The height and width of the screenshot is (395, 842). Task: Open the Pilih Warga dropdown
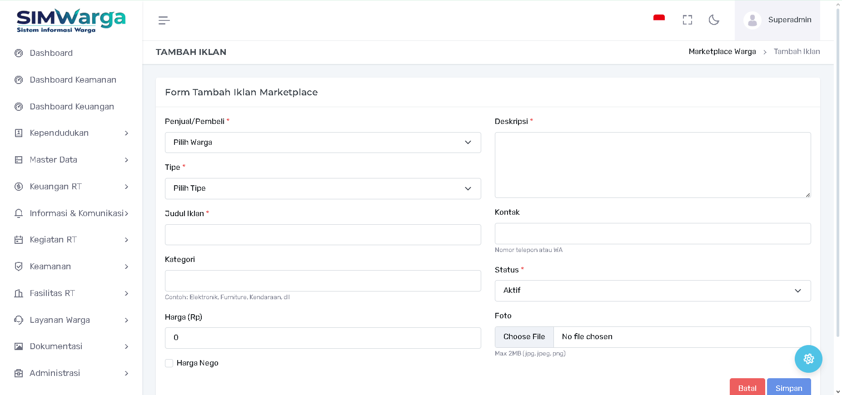pos(323,143)
